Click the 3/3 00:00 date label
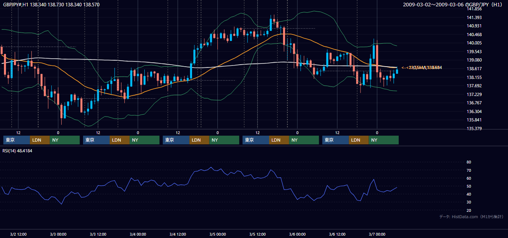 [x=58, y=234]
